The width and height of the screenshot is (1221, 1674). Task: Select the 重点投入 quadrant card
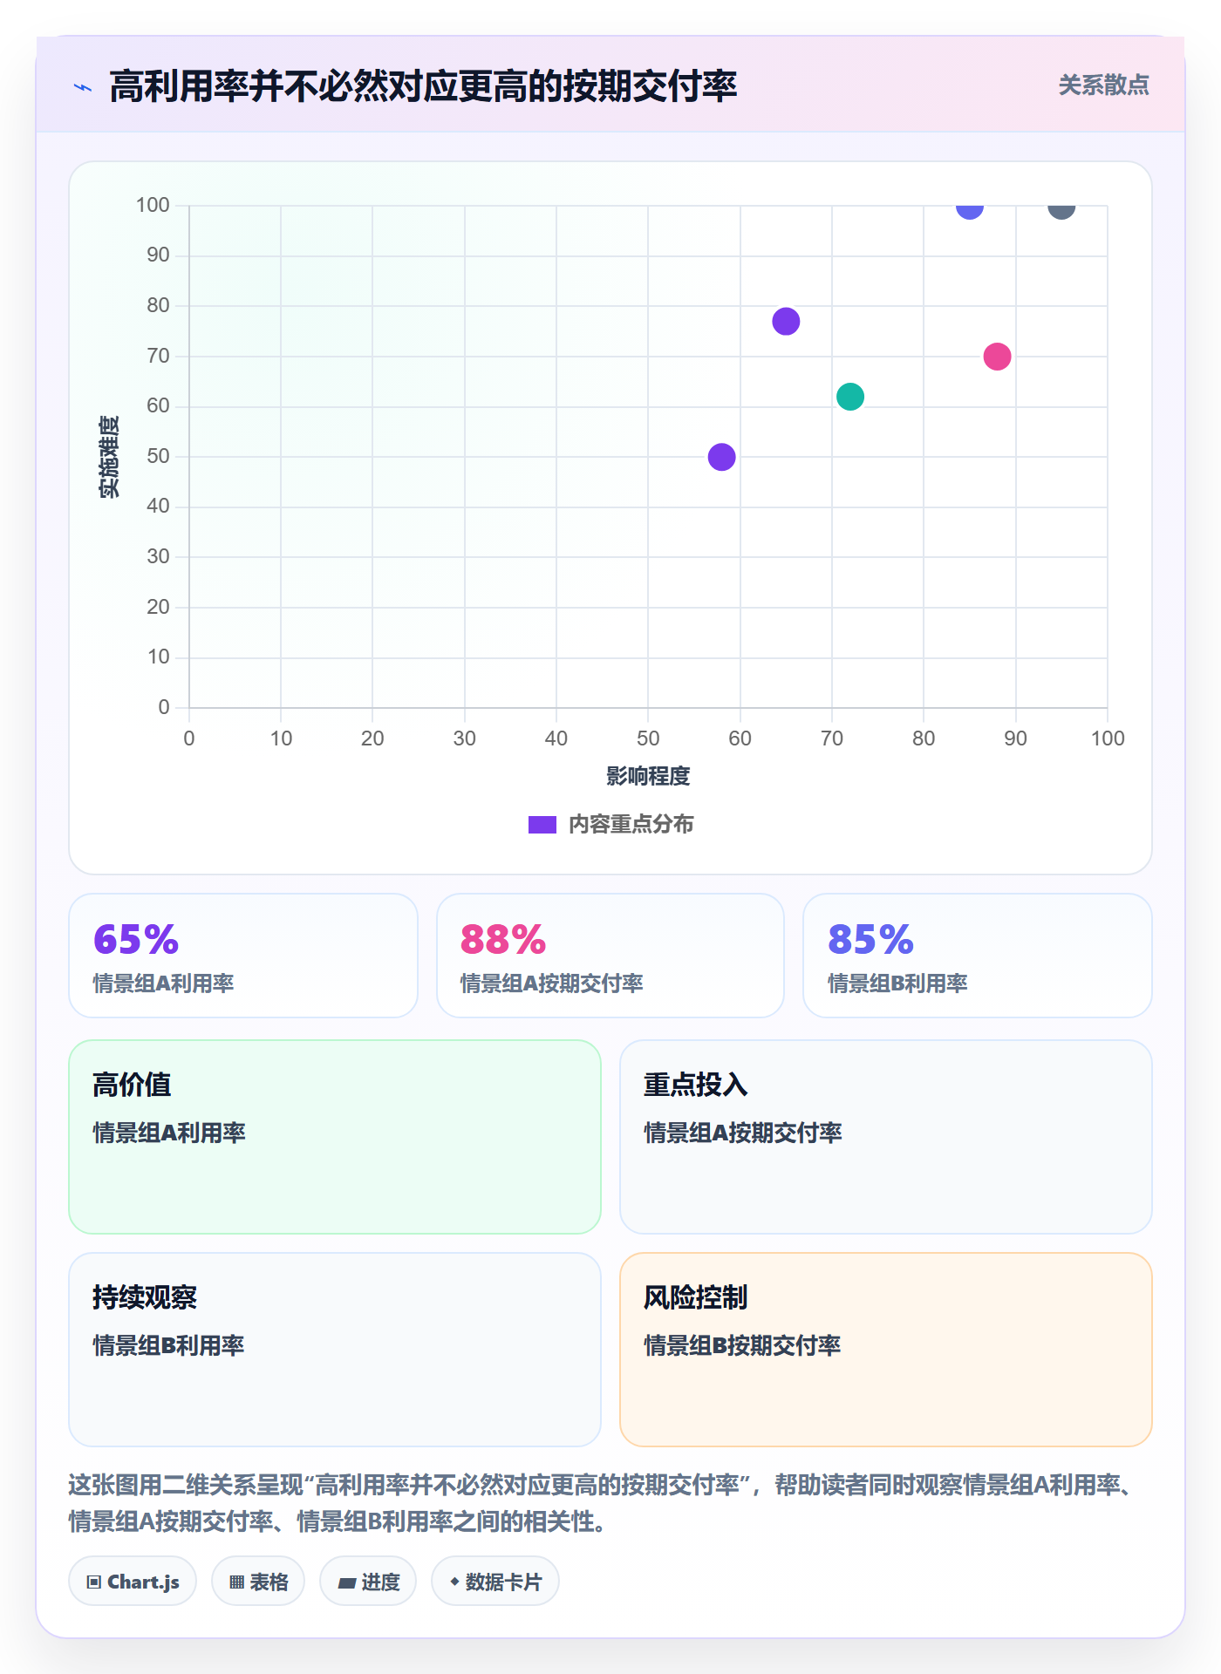(x=886, y=1137)
